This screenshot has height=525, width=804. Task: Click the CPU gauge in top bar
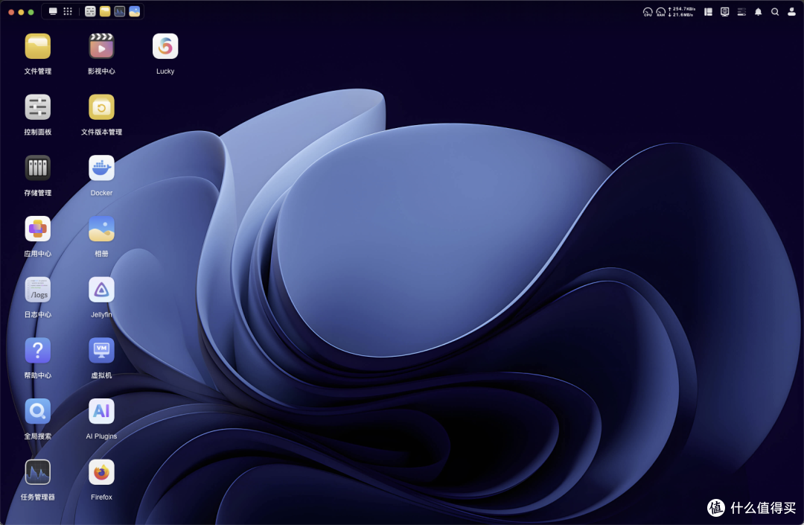(x=648, y=12)
